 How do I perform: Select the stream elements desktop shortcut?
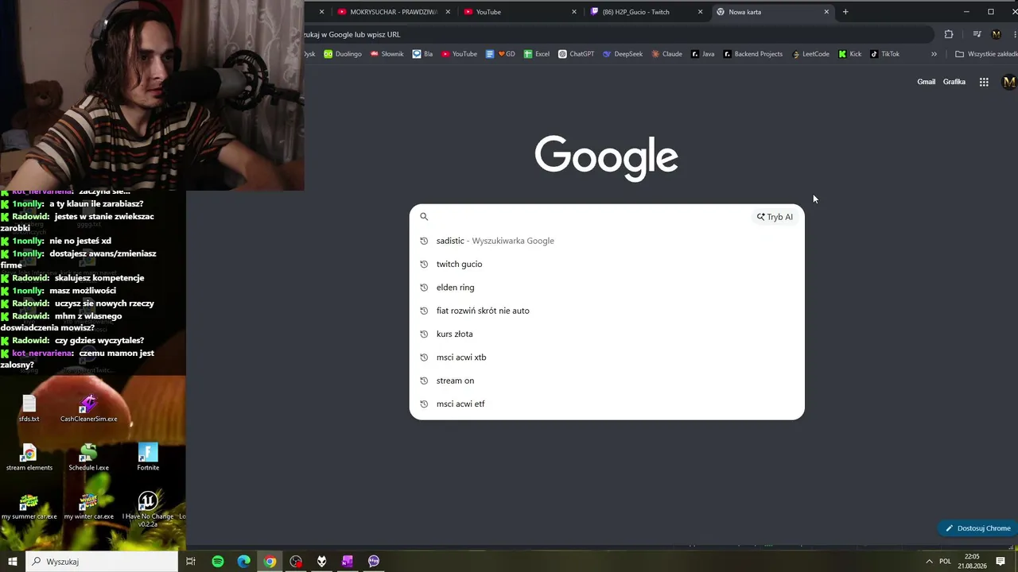pos(29,457)
